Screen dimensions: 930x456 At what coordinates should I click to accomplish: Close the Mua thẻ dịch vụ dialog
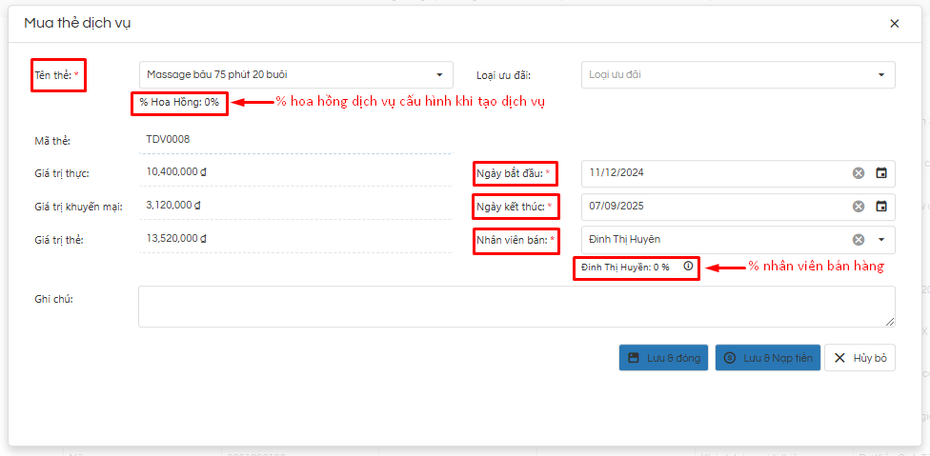click(894, 24)
